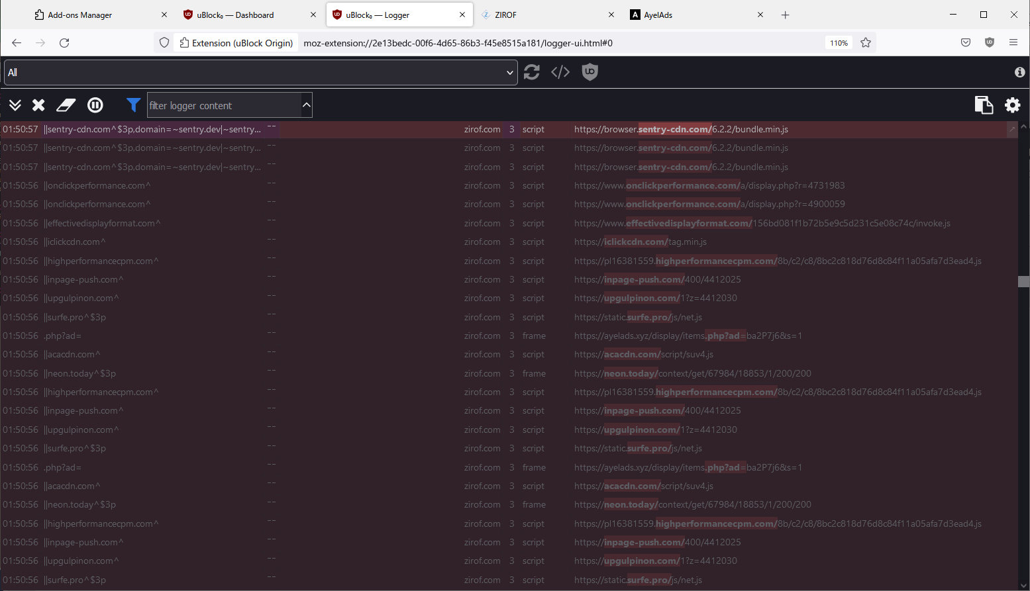Open uBlock Origin extension toolbar button
1030x591 pixels.
990,43
